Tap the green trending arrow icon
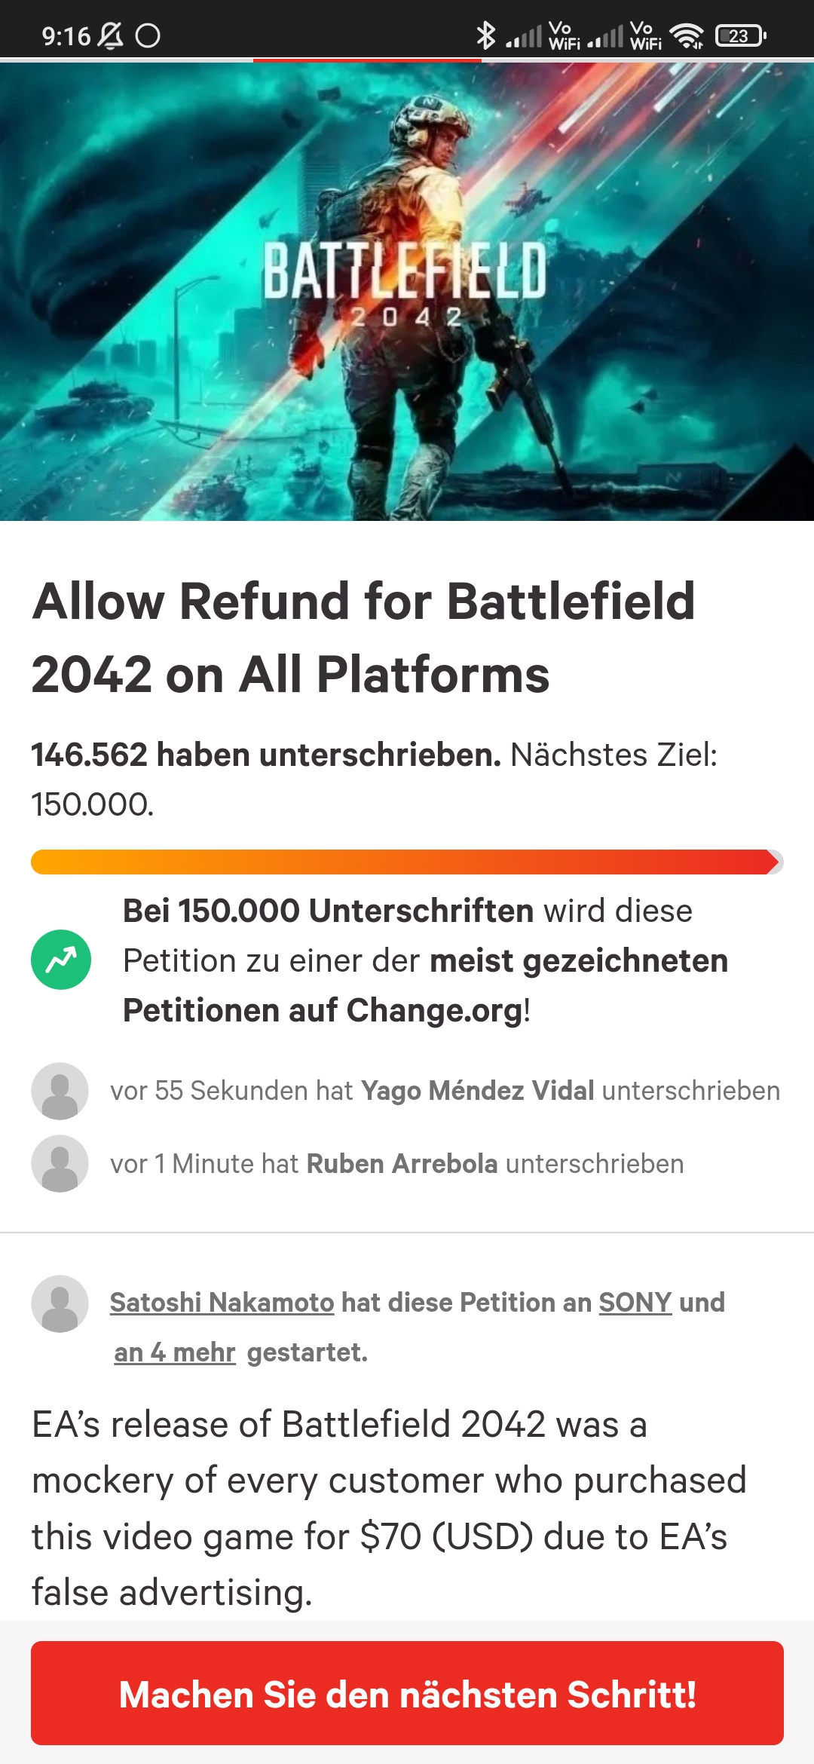Image resolution: width=814 pixels, height=1764 pixels. (x=61, y=960)
